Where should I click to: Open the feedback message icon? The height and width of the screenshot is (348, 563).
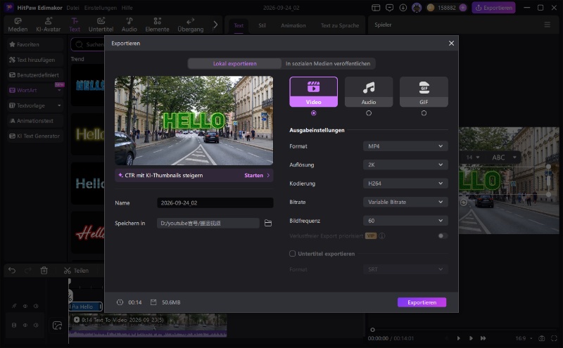(390, 8)
